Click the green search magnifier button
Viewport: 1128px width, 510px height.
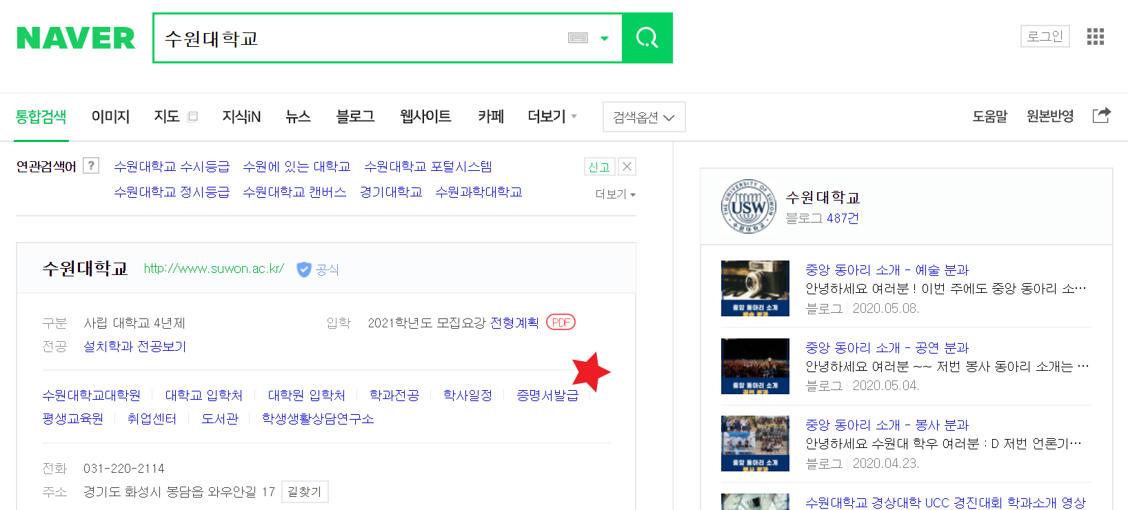coord(647,38)
